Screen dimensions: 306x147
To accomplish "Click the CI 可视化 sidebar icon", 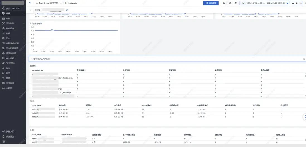I will [x=3, y=63].
